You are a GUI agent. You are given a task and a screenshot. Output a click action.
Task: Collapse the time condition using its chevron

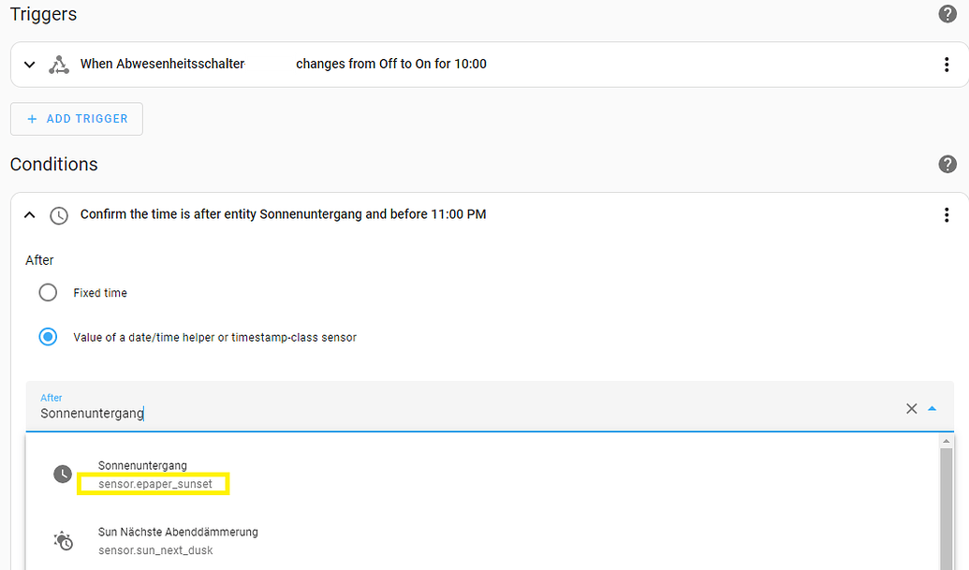[x=28, y=214]
